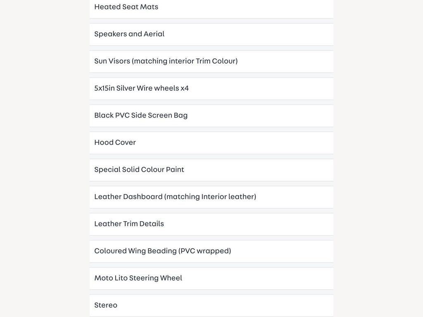The width and height of the screenshot is (423, 317).
Task: Select the Heated Seat Mats row
Action: 211,8
